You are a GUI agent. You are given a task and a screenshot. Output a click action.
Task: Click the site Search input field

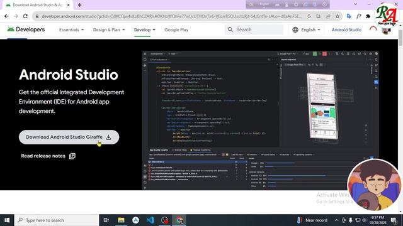tap(254, 30)
